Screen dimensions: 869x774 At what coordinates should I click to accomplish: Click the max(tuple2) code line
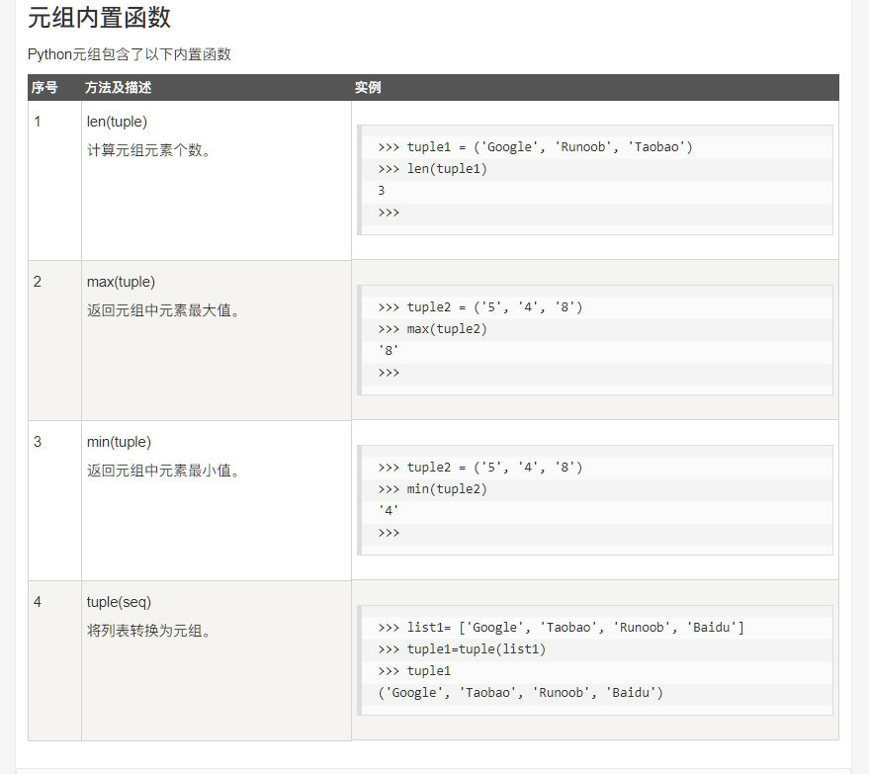pos(433,329)
